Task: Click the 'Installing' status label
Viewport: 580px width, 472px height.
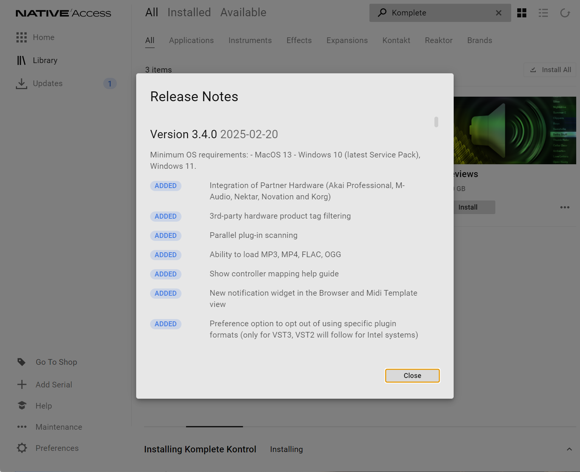Action: pos(286,449)
